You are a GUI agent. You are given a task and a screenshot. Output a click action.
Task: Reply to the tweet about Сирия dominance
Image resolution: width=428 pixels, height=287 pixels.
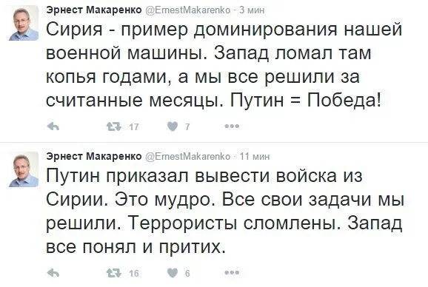pyautogui.click(x=53, y=126)
